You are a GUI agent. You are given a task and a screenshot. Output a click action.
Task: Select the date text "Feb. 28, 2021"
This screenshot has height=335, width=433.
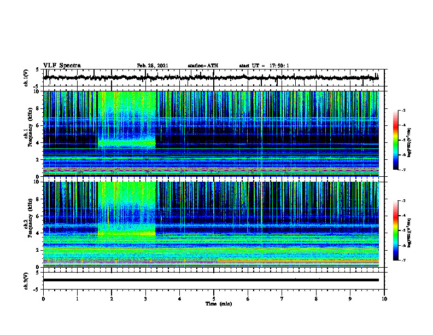(153, 66)
